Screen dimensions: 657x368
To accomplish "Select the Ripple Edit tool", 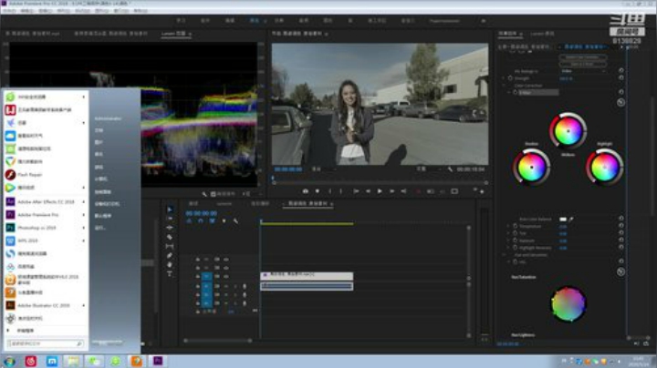I will (x=170, y=228).
